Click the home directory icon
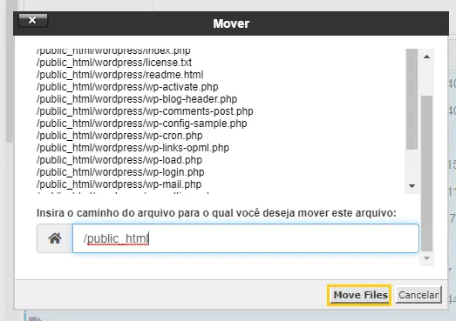 55,238
